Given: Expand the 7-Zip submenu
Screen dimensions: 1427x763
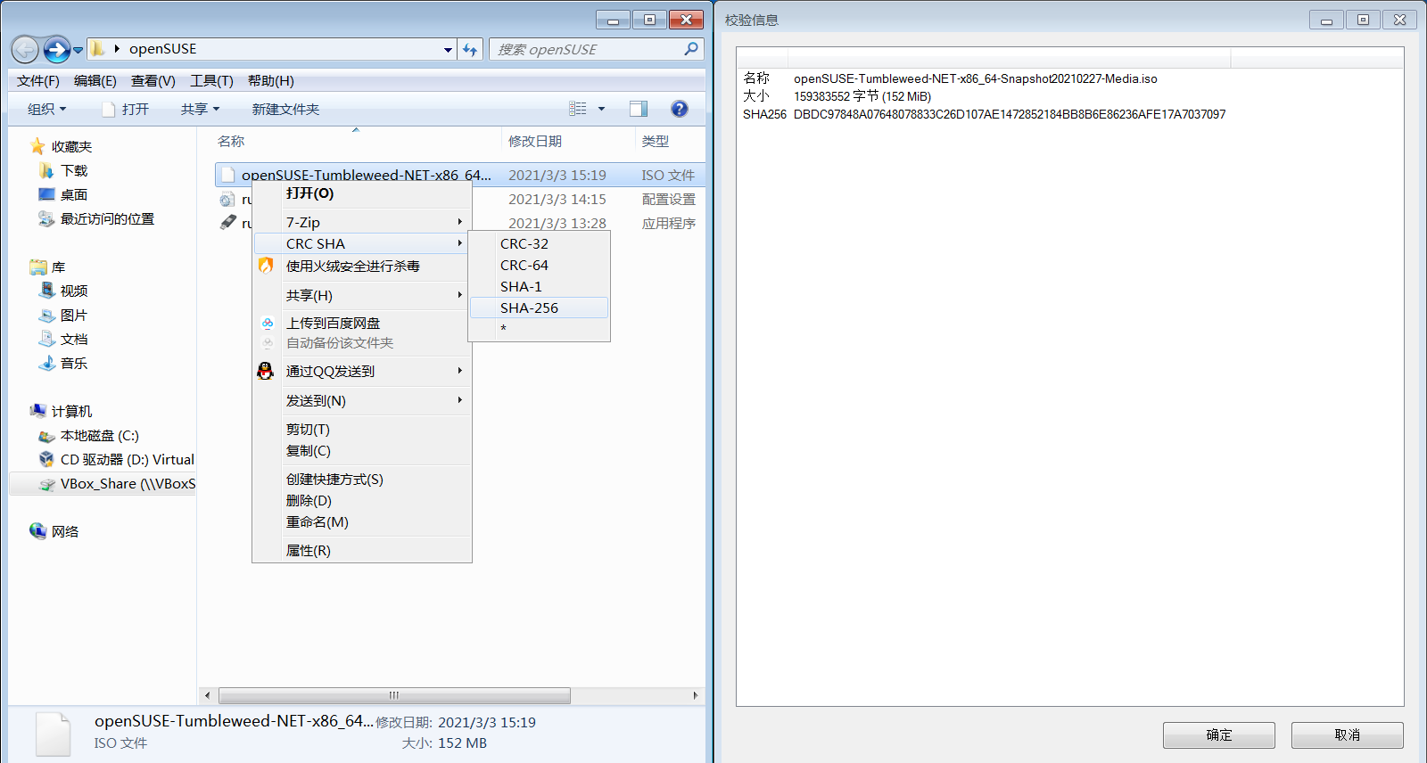Looking at the screenshot, I should pos(362,222).
